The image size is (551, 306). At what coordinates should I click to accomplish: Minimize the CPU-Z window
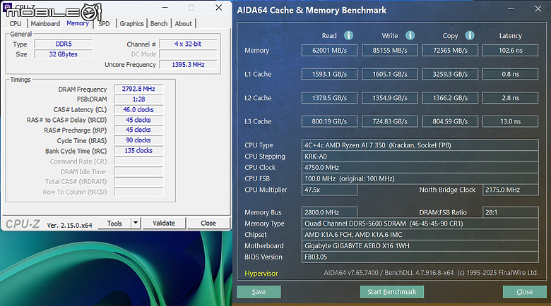(x=165, y=7)
